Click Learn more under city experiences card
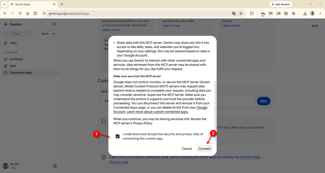The width and height of the screenshot is (325, 173). pos(111,30)
